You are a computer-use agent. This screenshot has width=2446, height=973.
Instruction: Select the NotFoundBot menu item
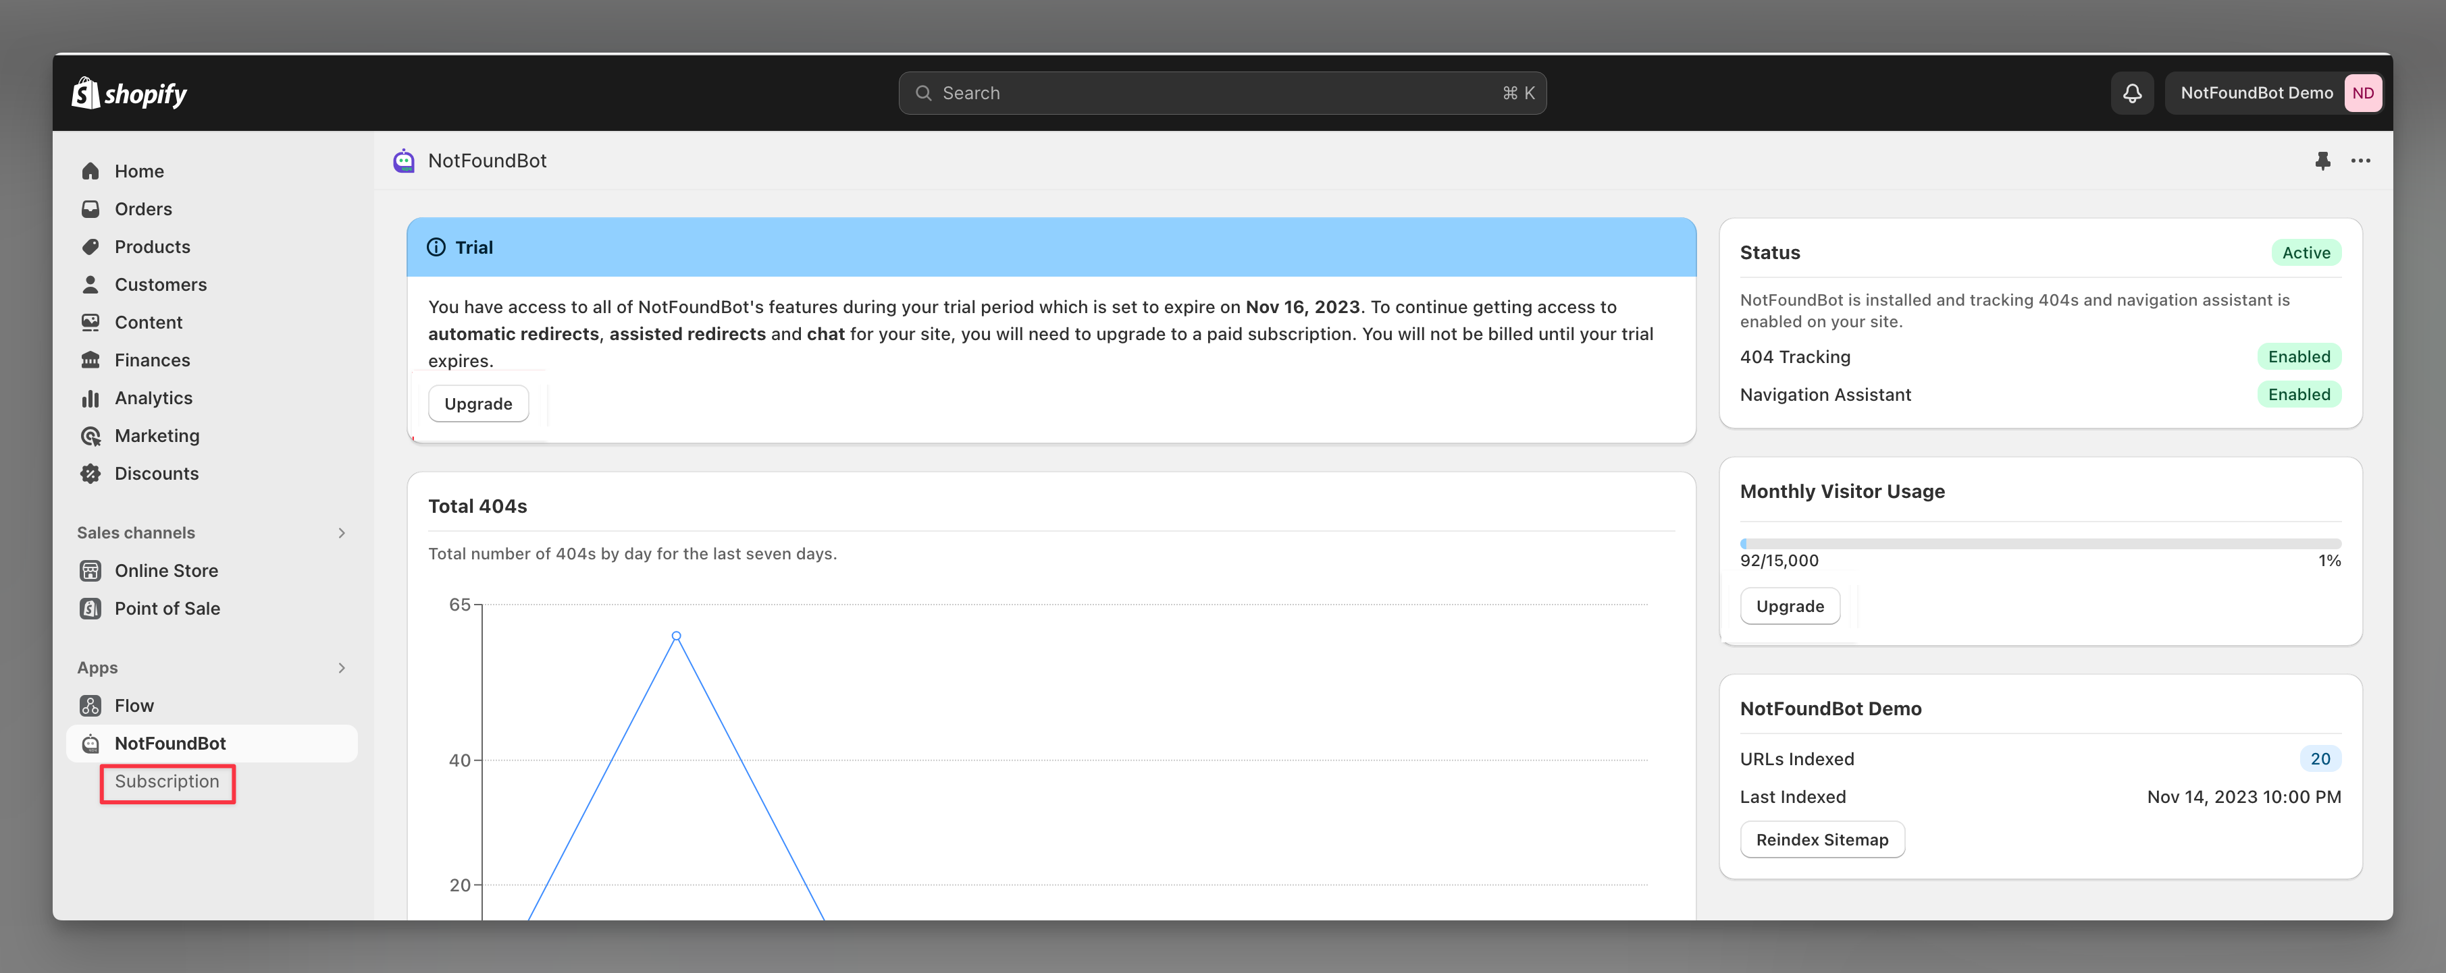tap(170, 742)
